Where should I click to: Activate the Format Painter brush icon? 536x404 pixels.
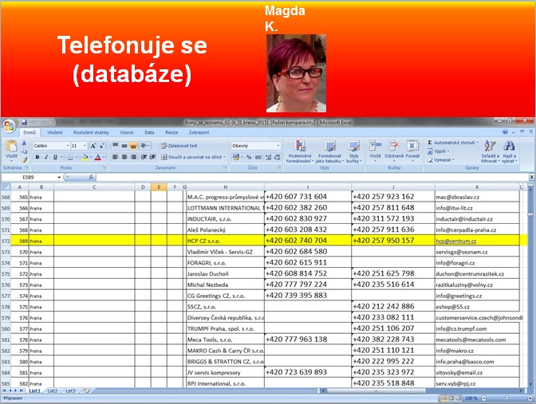pyautogui.click(x=24, y=159)
